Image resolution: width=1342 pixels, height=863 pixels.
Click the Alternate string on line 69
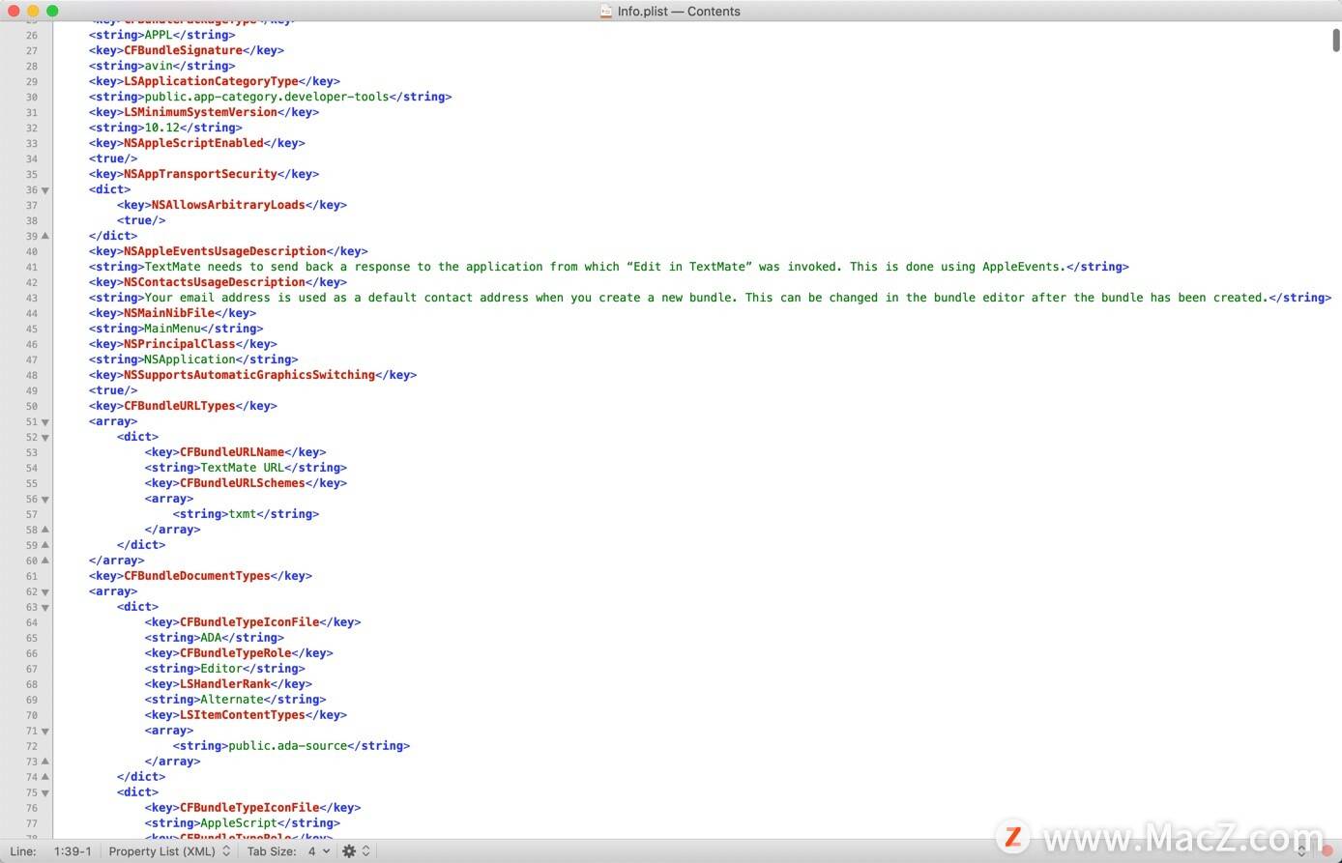click(232, 700)
